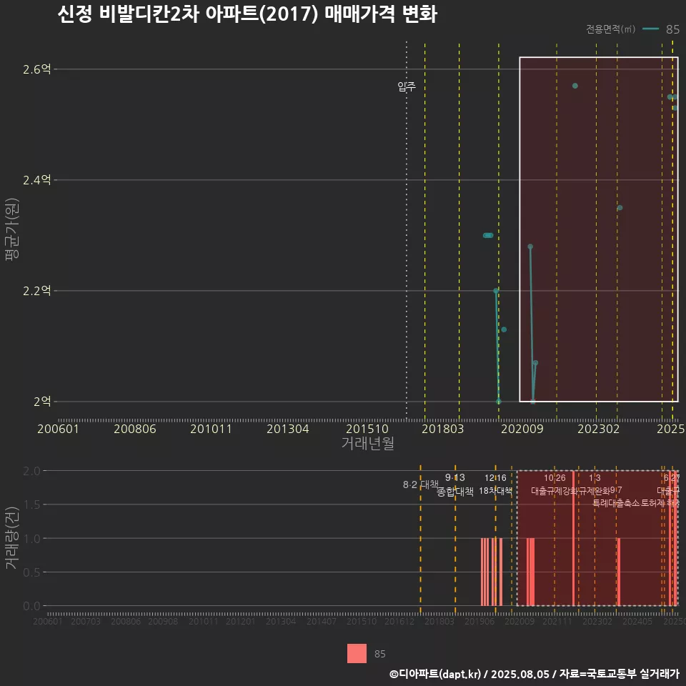Image resolution: width=686 pixels, height=686 pixels.
Task: Click the 1·3 규제완화 policy label
Action: [594, 484]
